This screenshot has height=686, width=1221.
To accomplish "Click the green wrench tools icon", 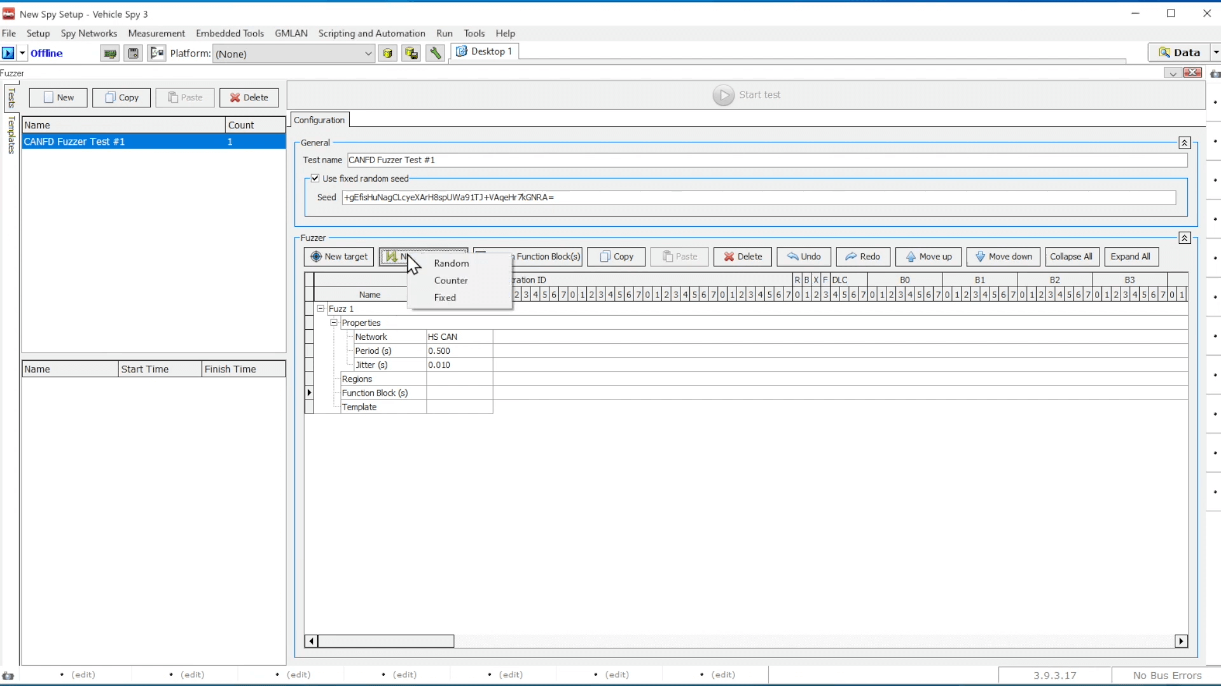I will [435, 53].
